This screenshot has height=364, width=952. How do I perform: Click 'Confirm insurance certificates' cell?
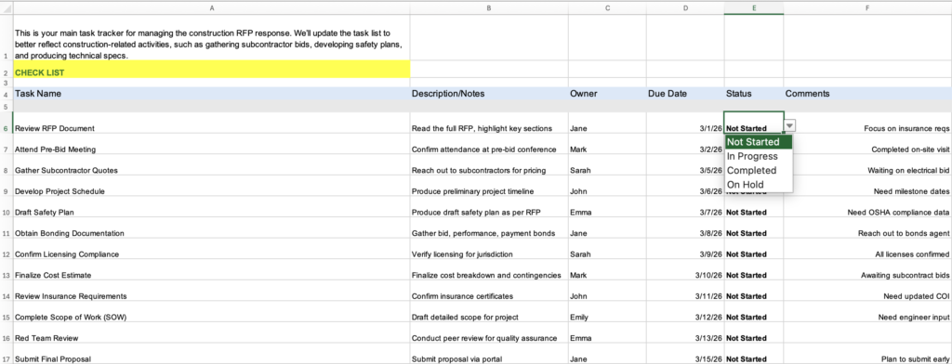click(x=489, y=291)
